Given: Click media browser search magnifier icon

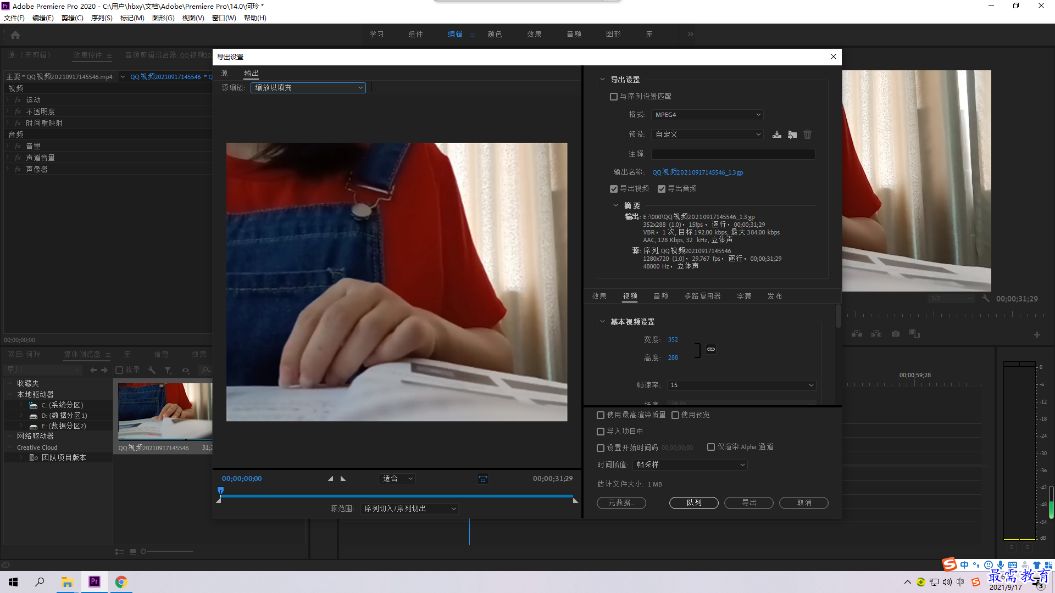Looking at the screenshot, I should coord(206,370).
